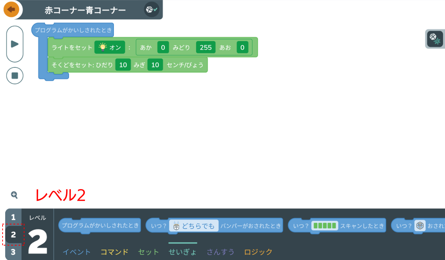Viewport: 445px width, 260px height.
Task: Switch to the イベント block category
Action: click(x=77, y=251)
